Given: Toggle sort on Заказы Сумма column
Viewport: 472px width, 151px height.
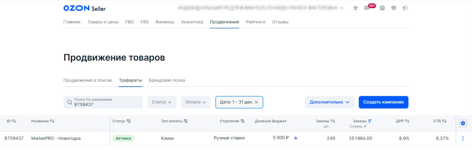Looking at the screenshot, I should pyautogui.click(x=370, y=121).
